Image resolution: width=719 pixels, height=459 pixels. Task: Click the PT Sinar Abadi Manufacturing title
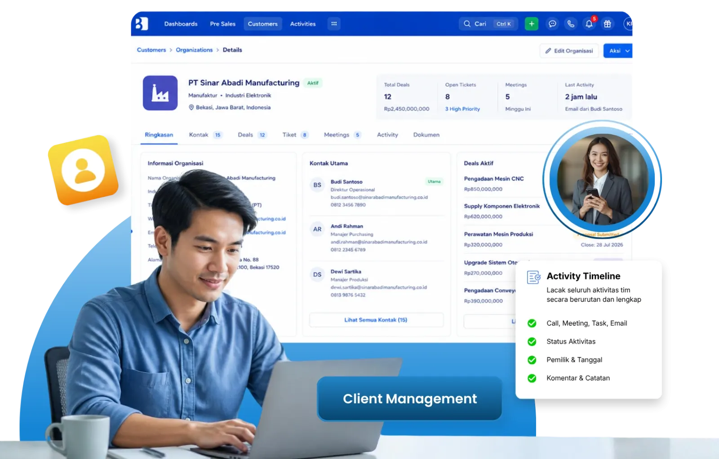click(x=244, y=83)
